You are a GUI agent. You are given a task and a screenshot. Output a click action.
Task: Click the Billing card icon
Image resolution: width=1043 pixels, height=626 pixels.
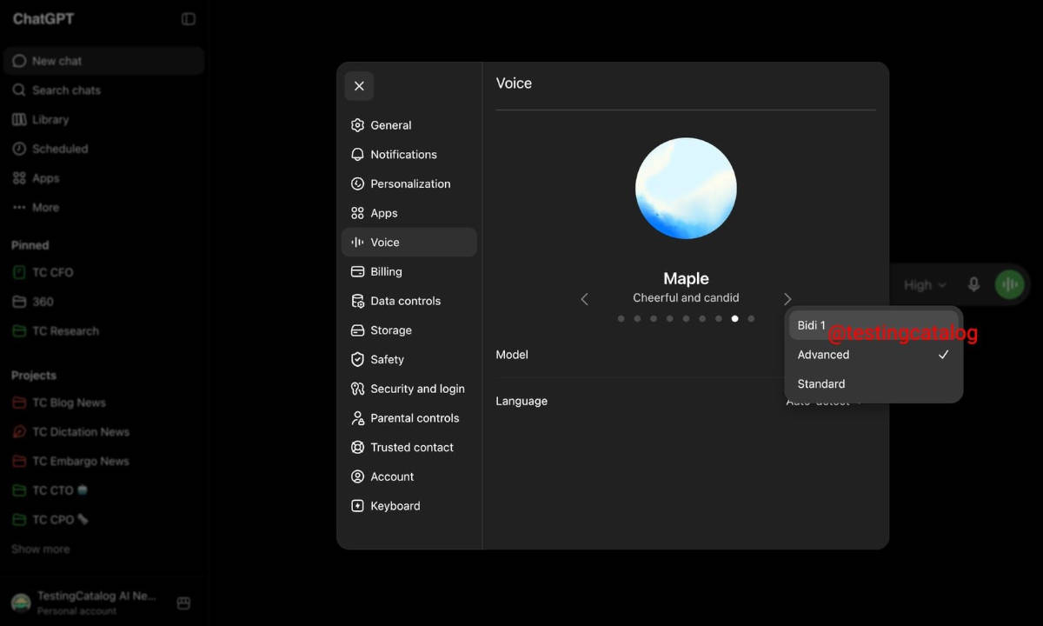[x=357, y=271]
